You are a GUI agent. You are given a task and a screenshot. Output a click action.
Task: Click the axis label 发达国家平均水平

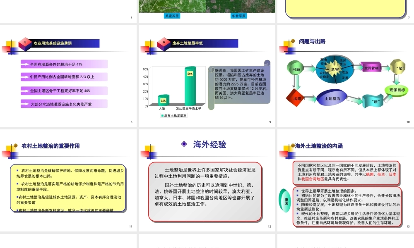pyautogui.click(x=188, y=109)
